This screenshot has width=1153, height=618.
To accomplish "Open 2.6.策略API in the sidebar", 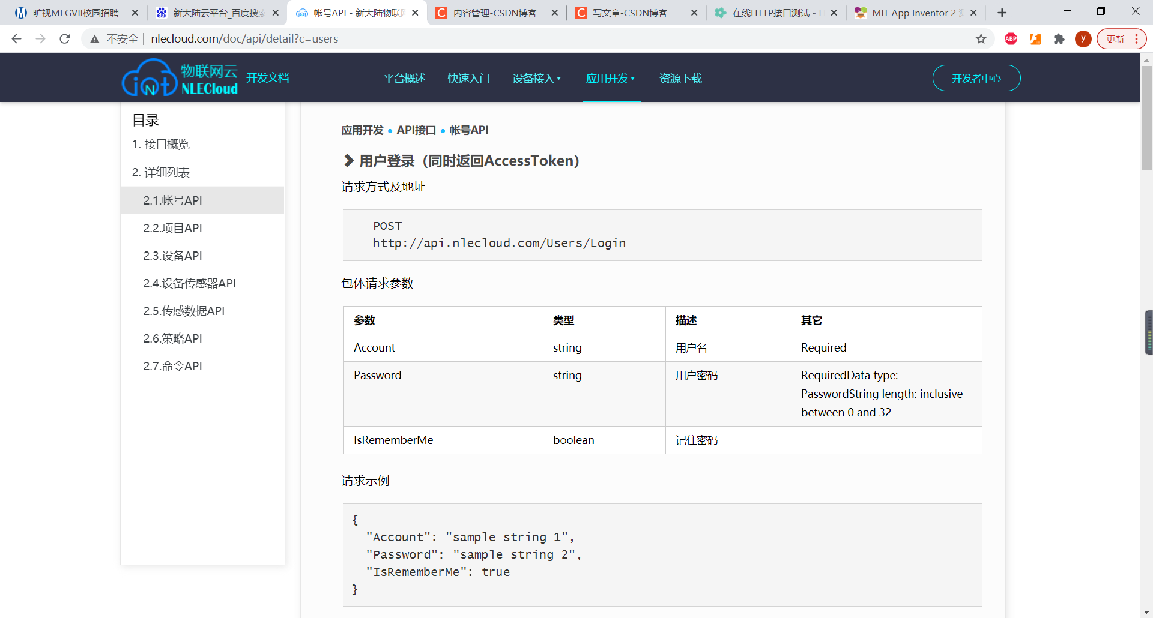I will click(202, 338).
